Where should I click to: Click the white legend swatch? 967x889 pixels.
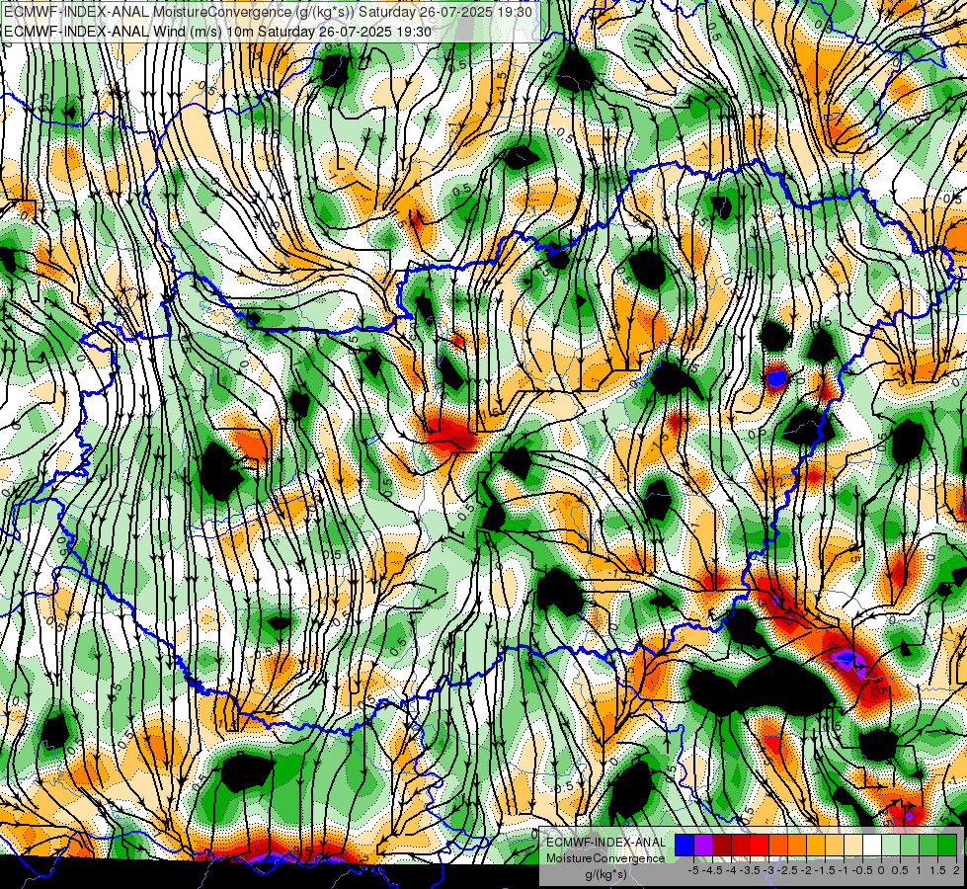tap(872, 846)
